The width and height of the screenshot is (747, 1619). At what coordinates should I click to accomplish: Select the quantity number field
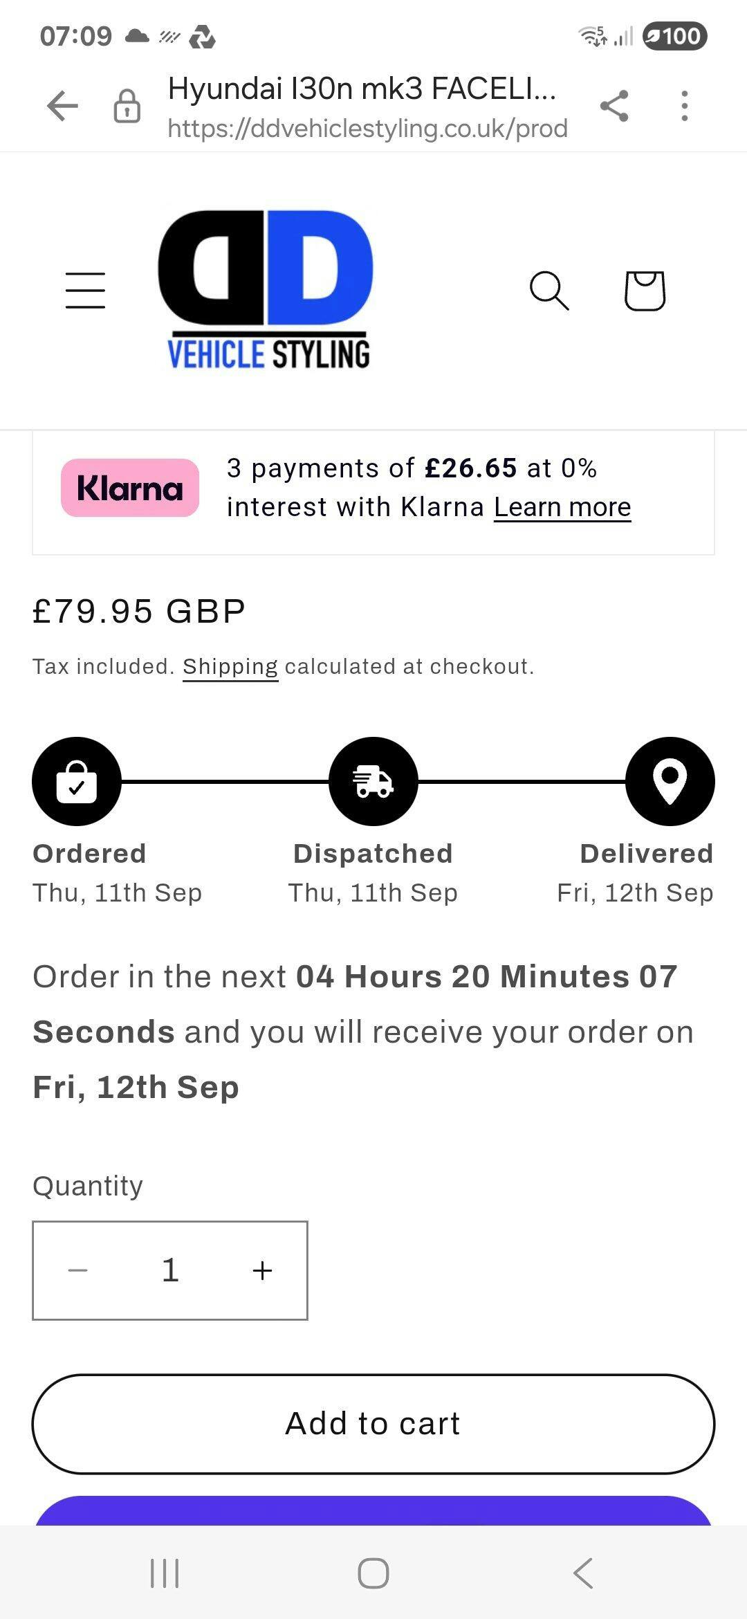click(170, 1270)
